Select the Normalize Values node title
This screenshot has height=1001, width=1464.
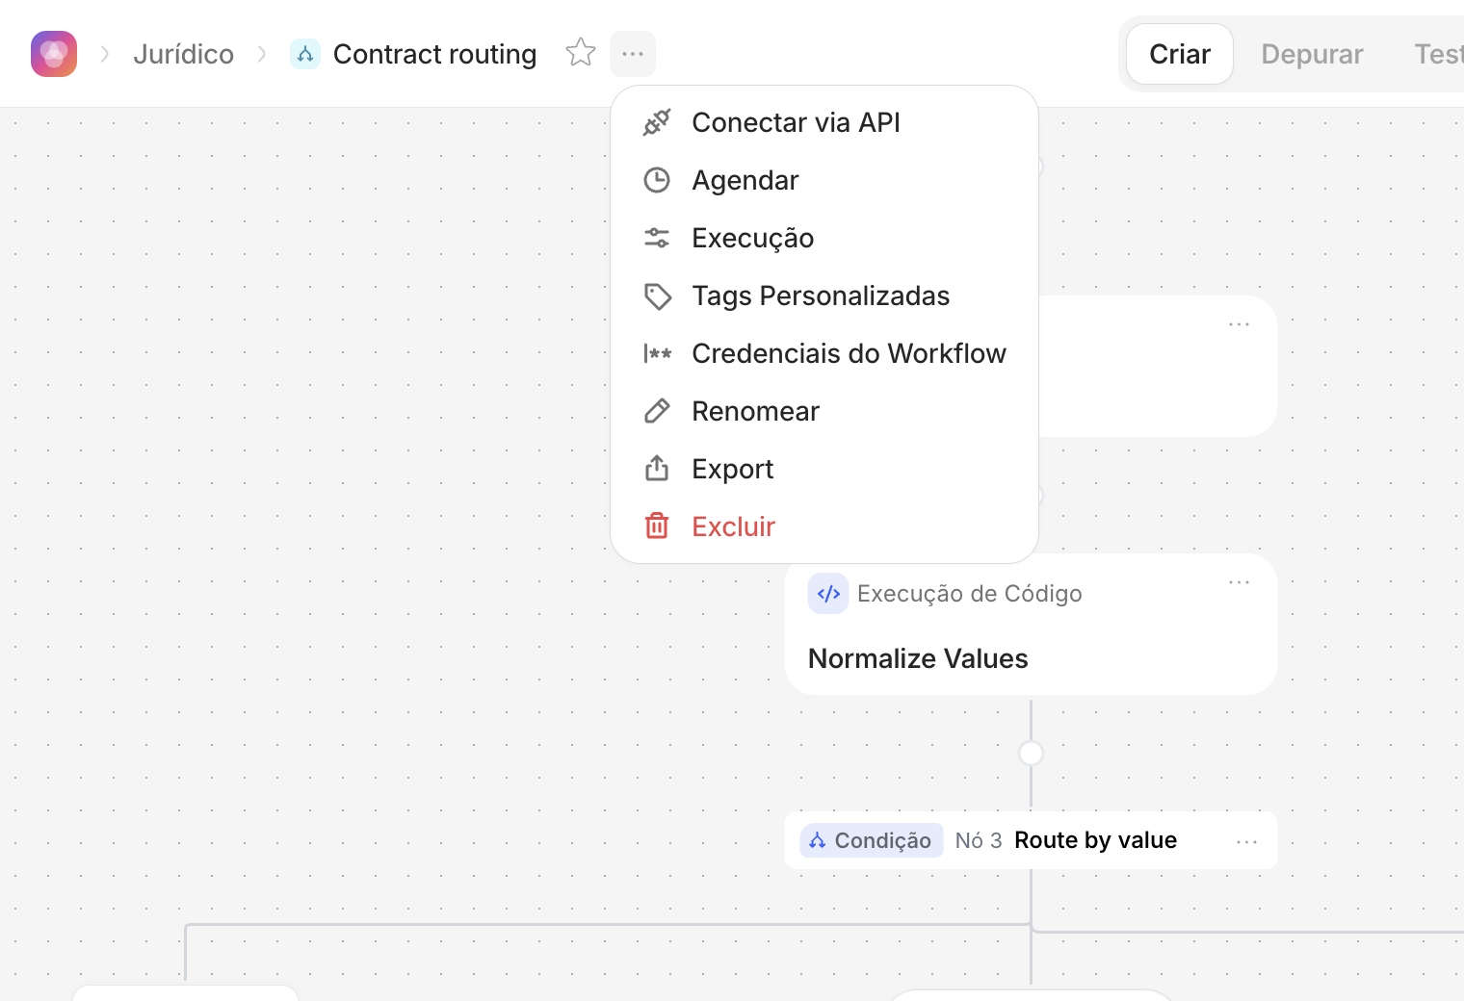[918, 658]
